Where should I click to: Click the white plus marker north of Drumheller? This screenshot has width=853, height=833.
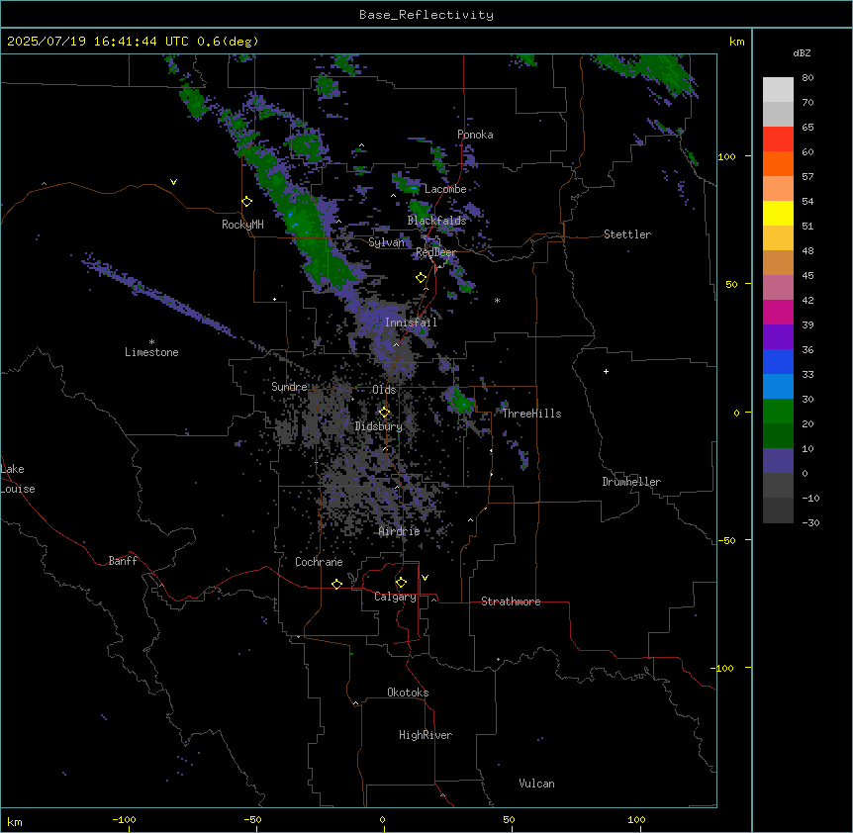pyautogui.click(x=606, y=371)
